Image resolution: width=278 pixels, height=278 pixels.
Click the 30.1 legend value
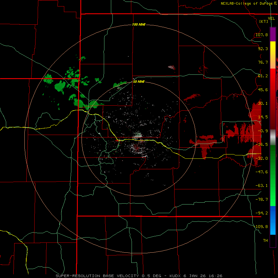tap(263, 103)
